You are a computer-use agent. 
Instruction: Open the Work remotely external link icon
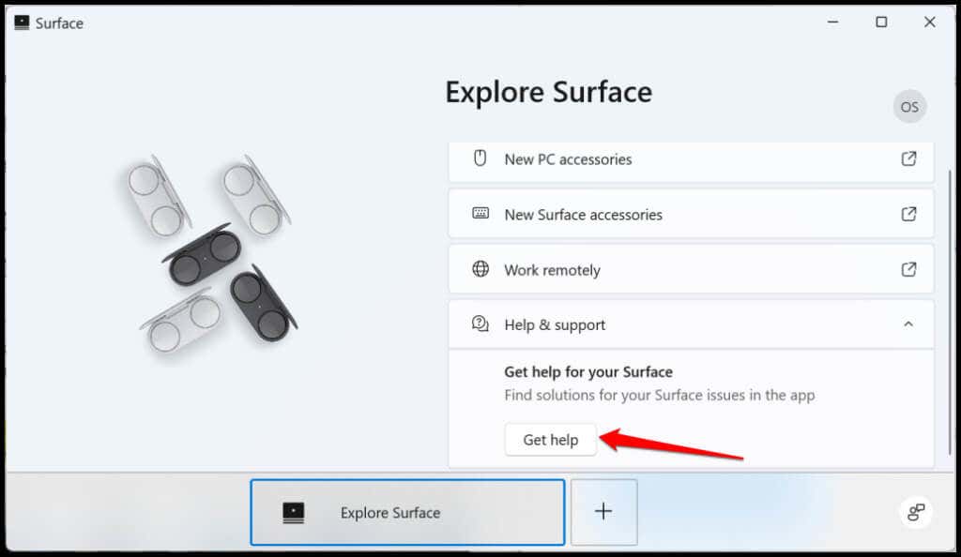click(908, 269)
